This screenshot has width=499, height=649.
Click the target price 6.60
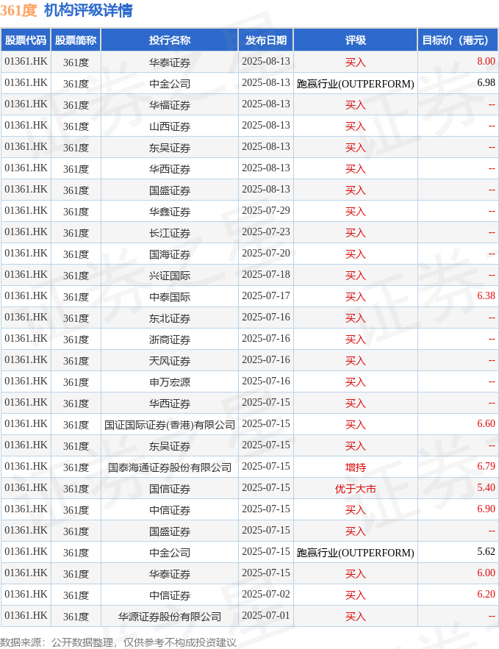tap(487, 424)
